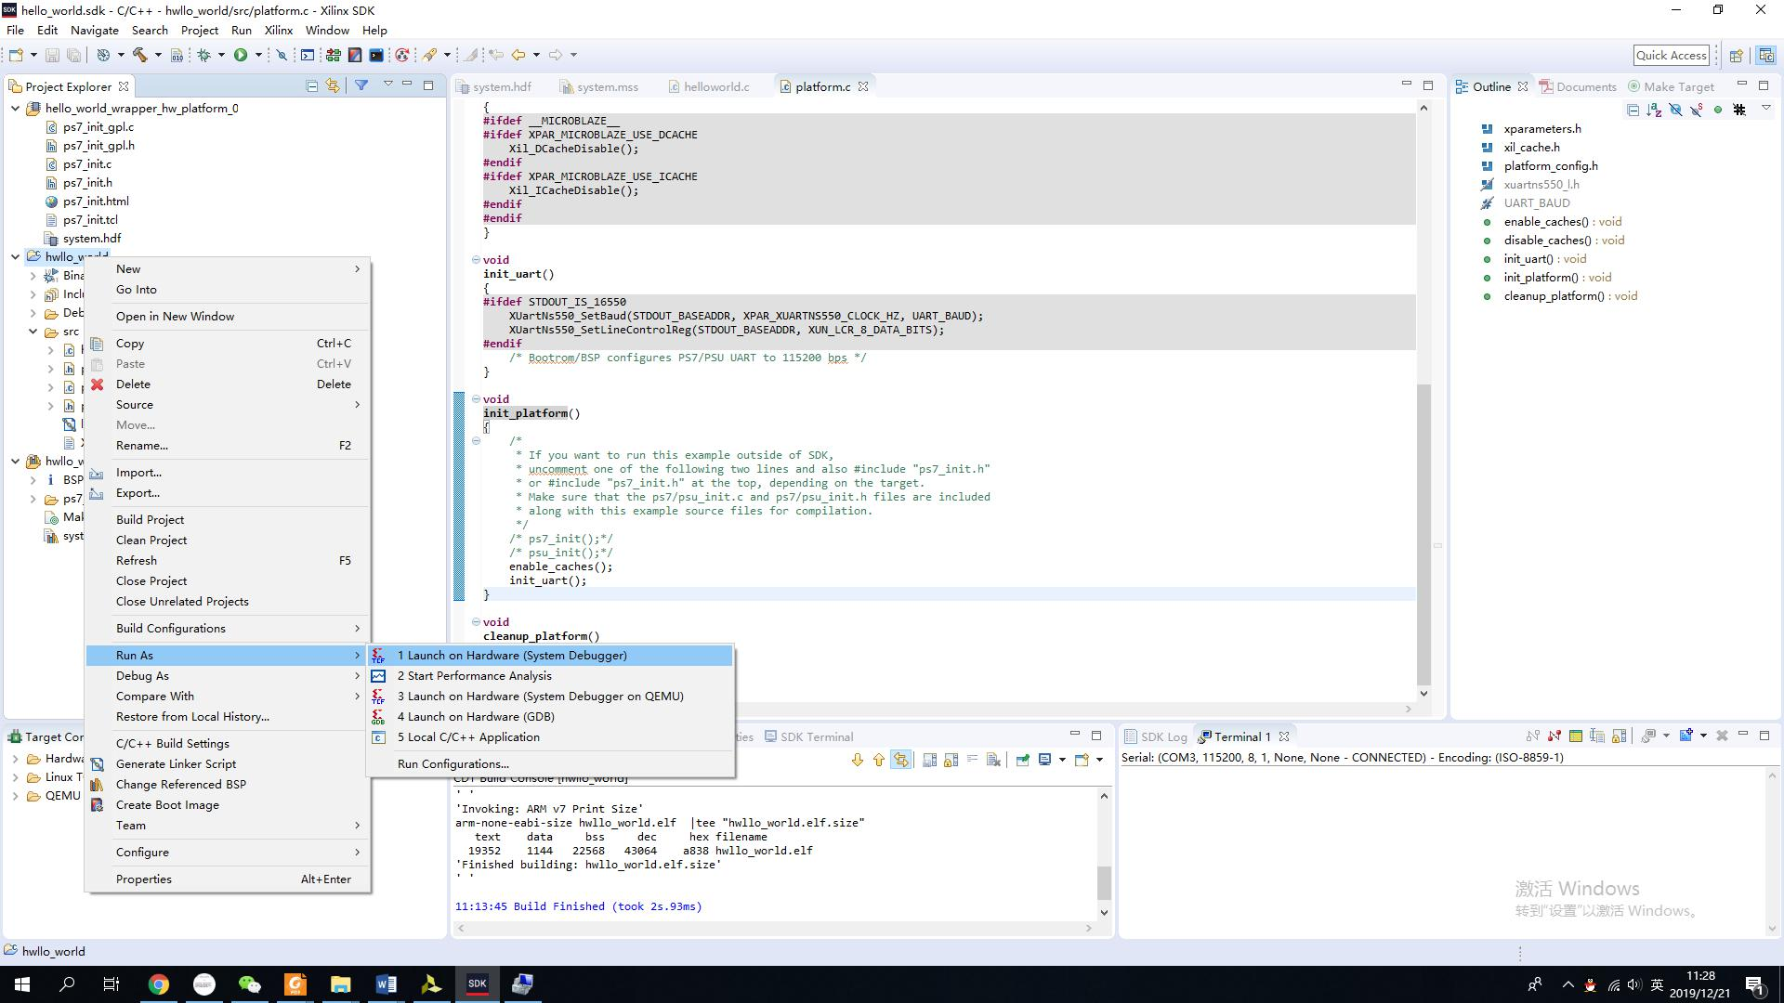Click the Project Explorer filter funnel icon
1784x1003 pixels.
click(361, 85)
